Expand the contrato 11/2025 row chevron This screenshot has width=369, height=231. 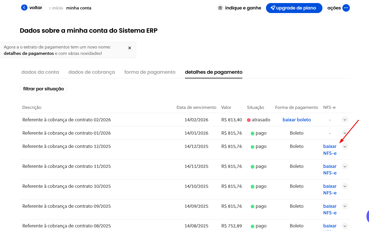pos(345,166)
